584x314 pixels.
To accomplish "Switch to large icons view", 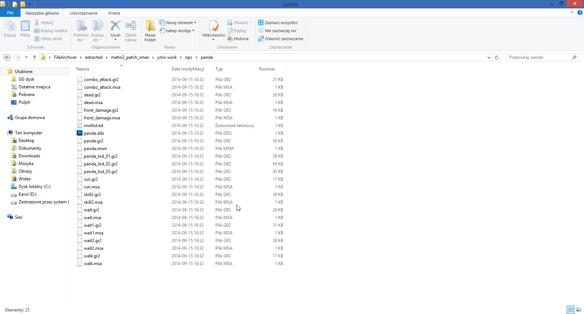I will click(579, 310).
